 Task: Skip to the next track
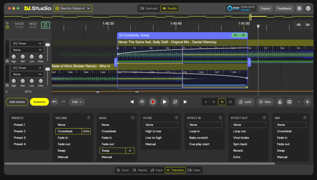185,102
